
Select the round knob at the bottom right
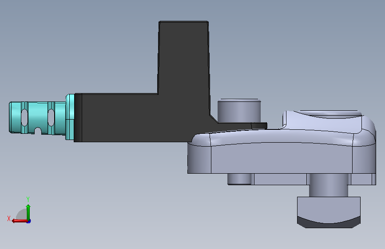[329, 212]
